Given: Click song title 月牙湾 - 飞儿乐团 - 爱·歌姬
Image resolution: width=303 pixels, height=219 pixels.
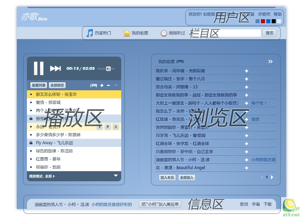Looking at the screenshot, I should [181, 135].
